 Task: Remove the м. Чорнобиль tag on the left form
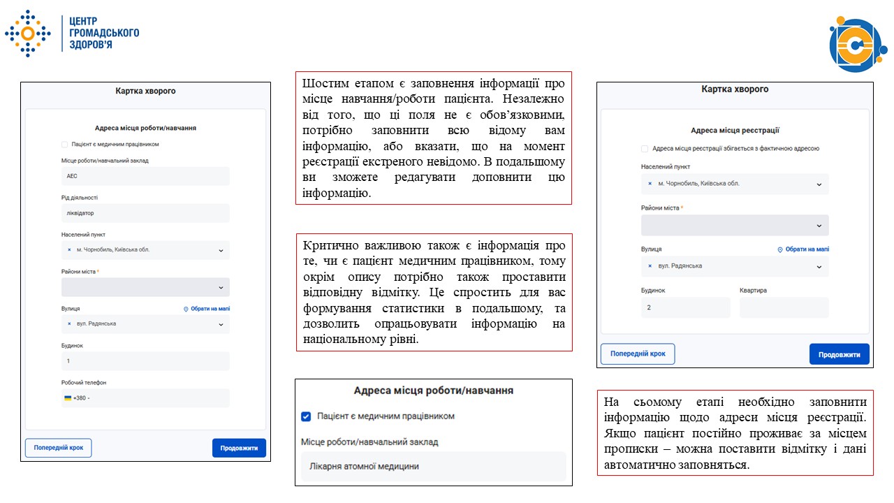68,249
